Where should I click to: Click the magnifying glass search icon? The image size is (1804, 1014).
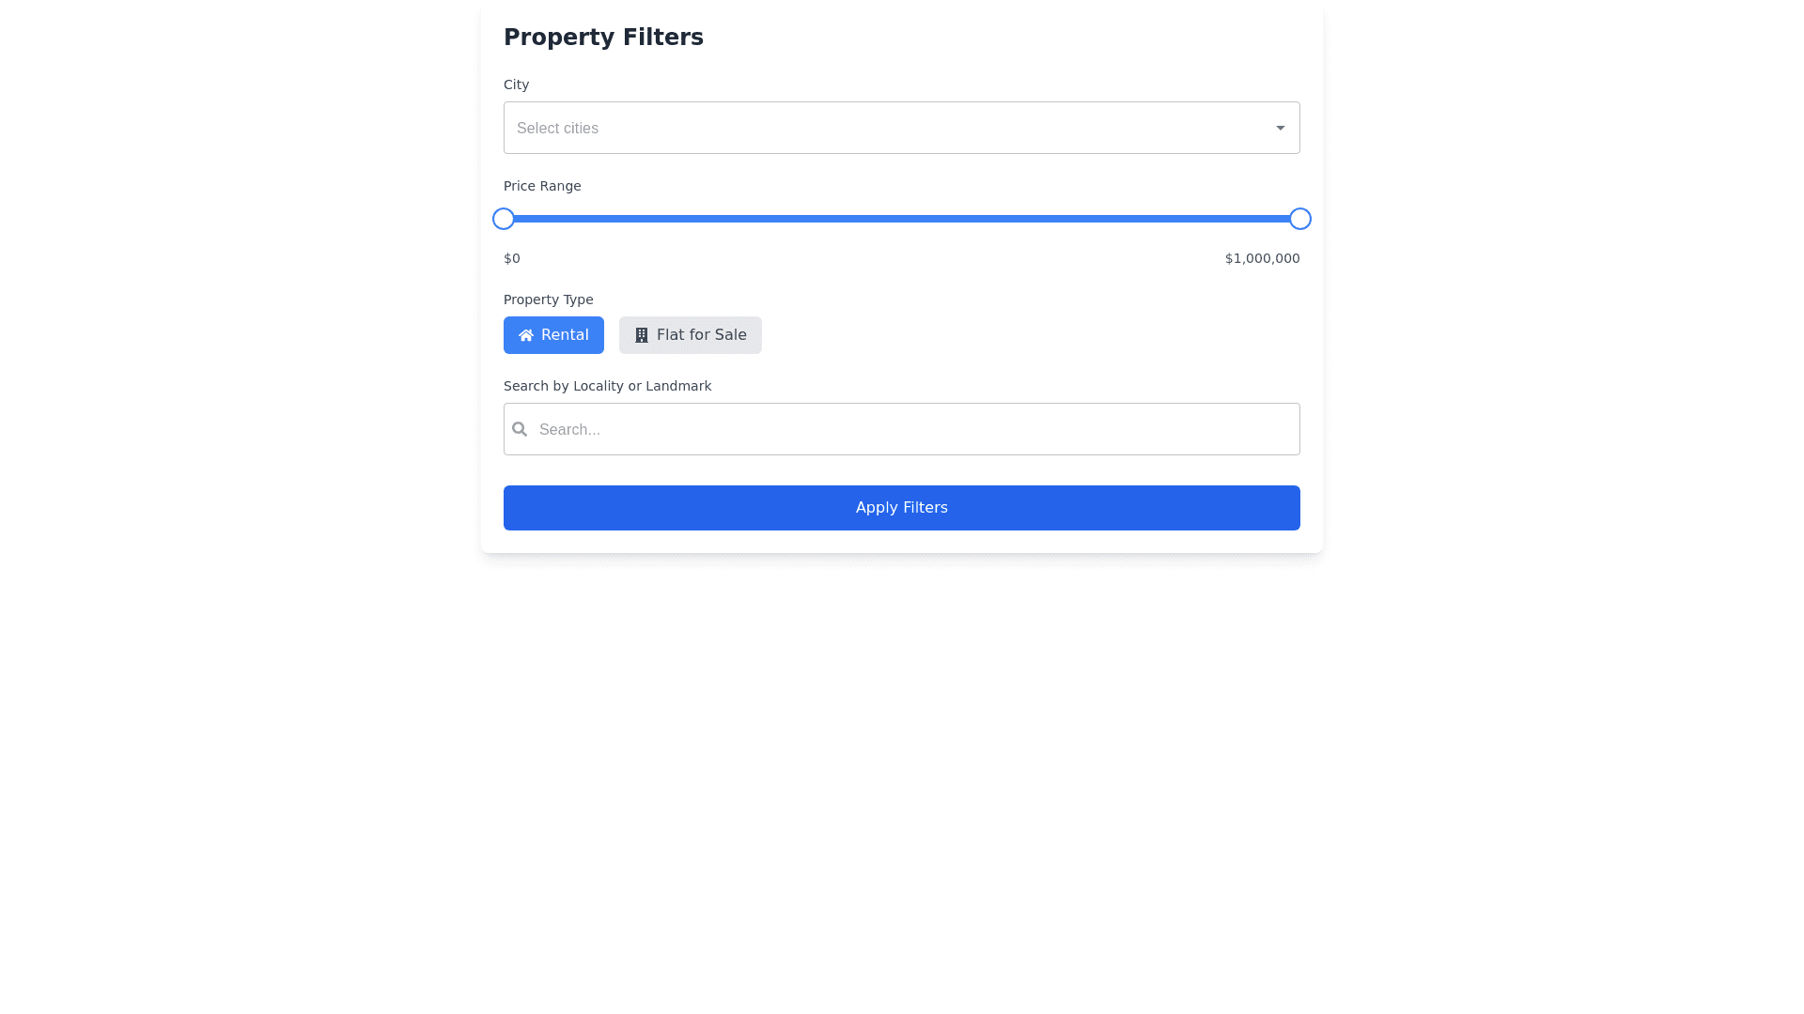(x=520, y=429)
